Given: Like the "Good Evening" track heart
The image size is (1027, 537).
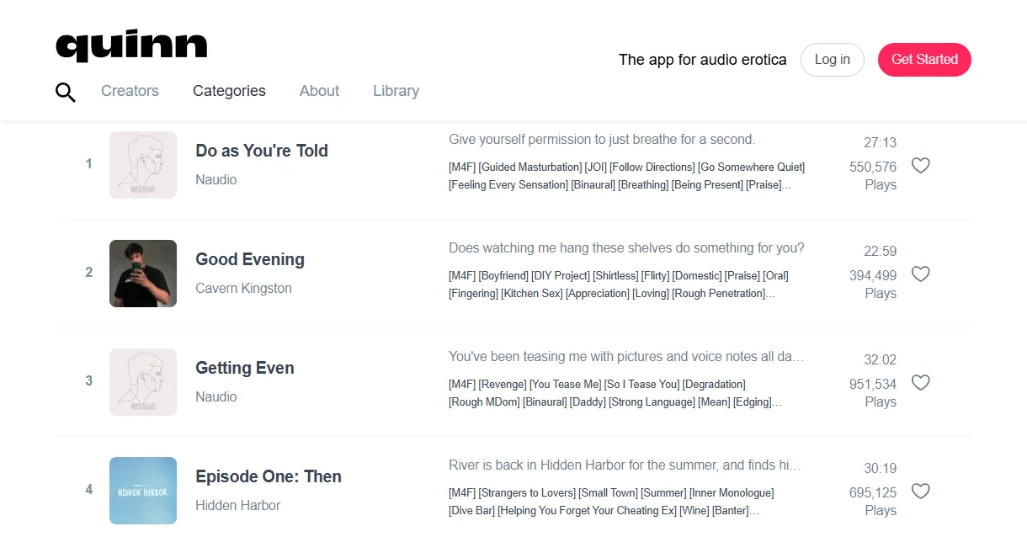Looking at the screenshot, I should [921, 274].
